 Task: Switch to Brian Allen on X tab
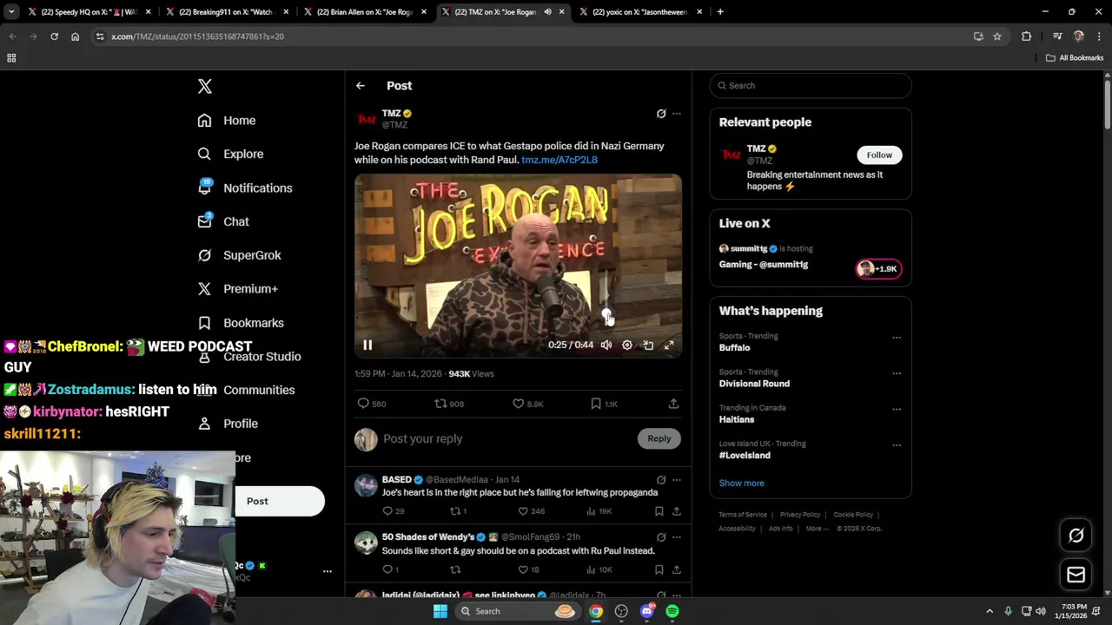tap(365, 12)
